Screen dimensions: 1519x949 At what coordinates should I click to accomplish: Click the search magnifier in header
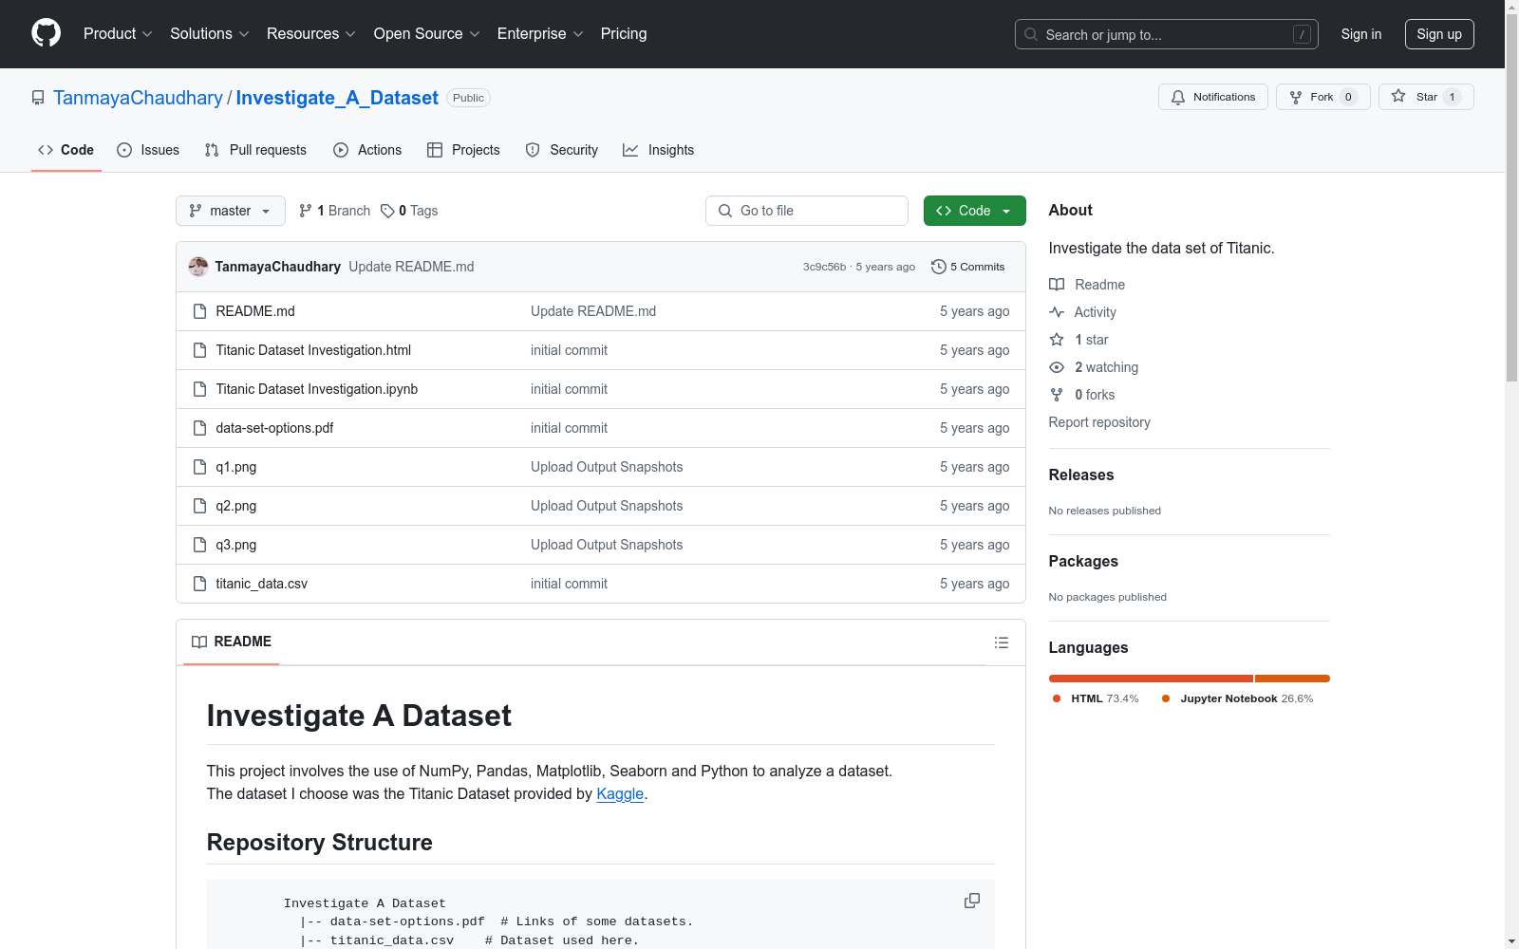click(x=1031, y=34)
